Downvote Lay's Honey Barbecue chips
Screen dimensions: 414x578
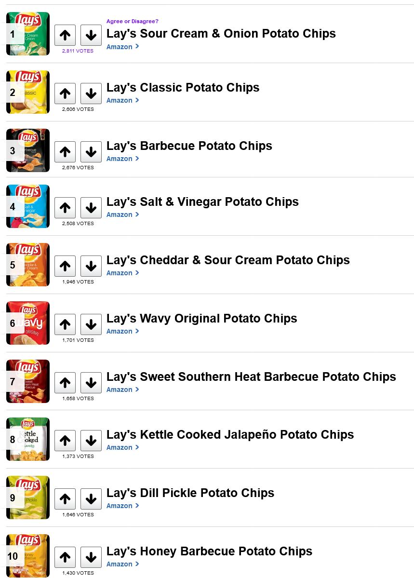click(91, 557)
